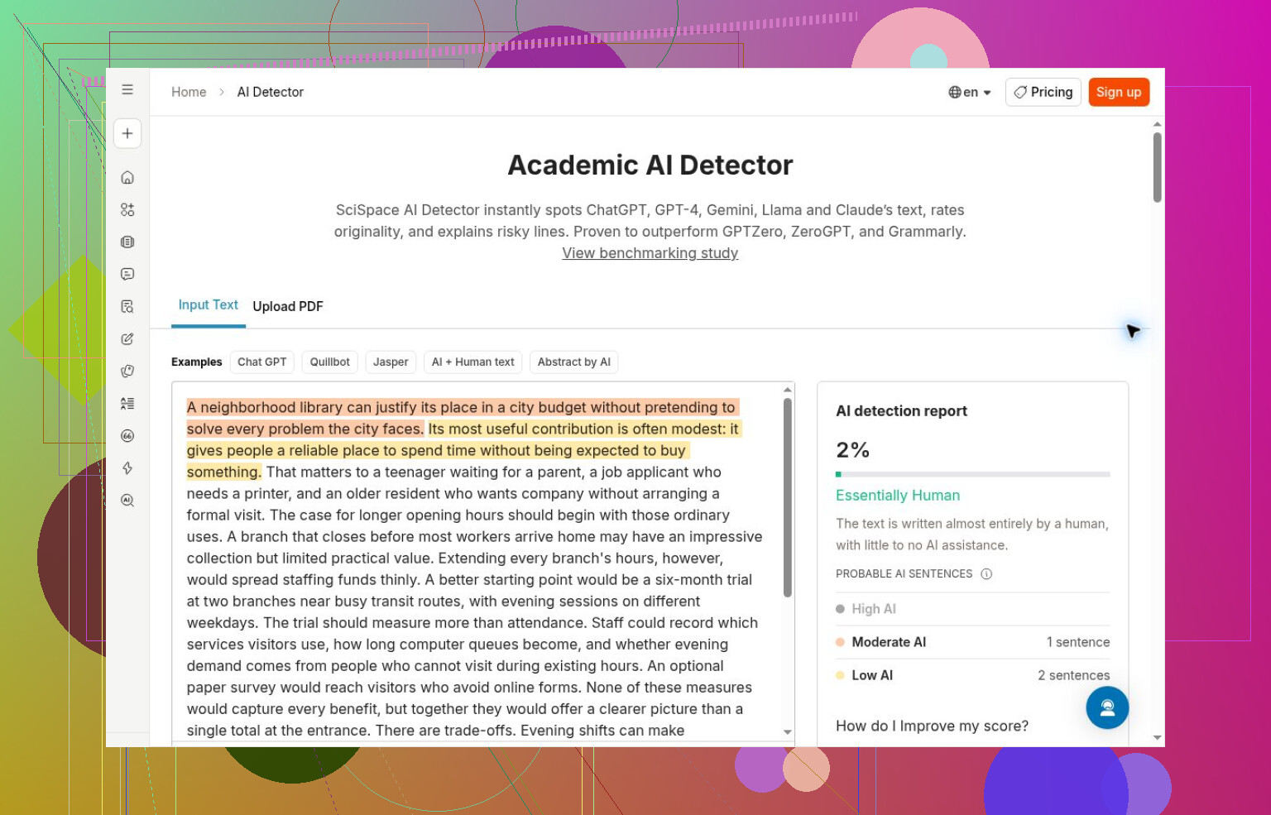Go to the home icon in the sidebar

[127, 177]
